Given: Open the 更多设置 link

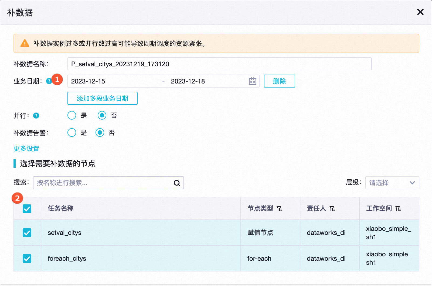Looking at the screenshot, I should (26, 149).
